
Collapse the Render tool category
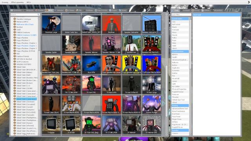click(x=180, y=130)
